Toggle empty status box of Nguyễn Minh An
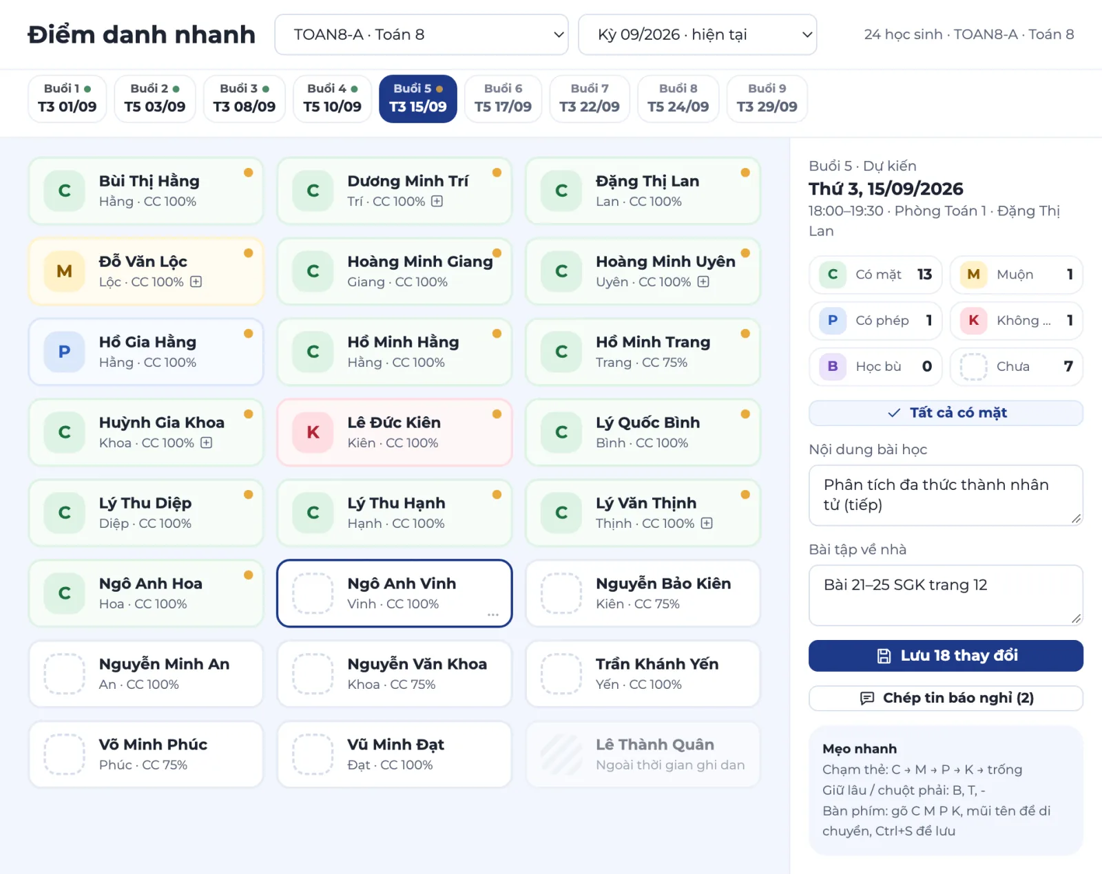Screen dimensions: 1102x874 (x=64, y=674)
